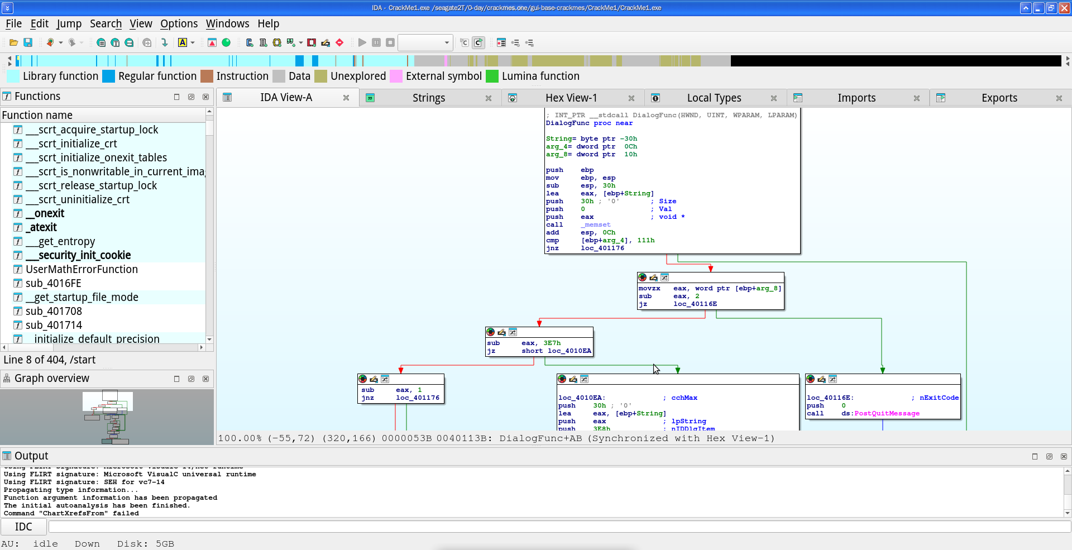Click the text view toolbar icon

click(x=115, y=42)
